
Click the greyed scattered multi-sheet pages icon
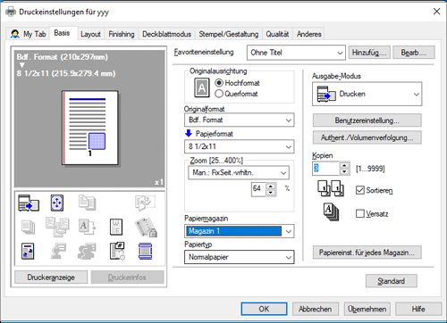point(57,227)
